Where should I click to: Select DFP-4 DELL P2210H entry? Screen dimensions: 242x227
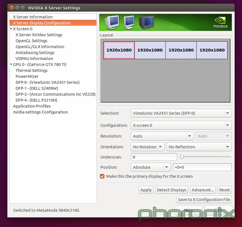[x=36, y=100]
